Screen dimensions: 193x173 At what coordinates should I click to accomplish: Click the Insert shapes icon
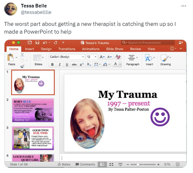click(x=148, y=58)
